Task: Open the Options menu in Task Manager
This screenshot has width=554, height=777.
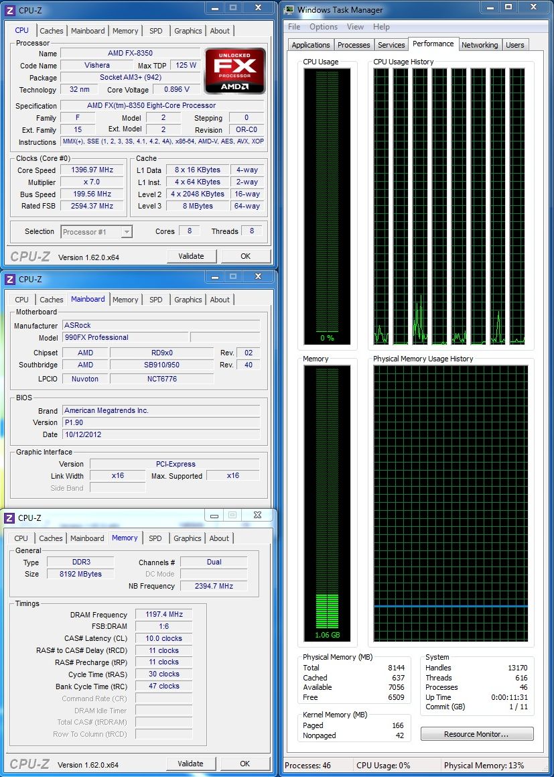Action: tap(324, 27)
